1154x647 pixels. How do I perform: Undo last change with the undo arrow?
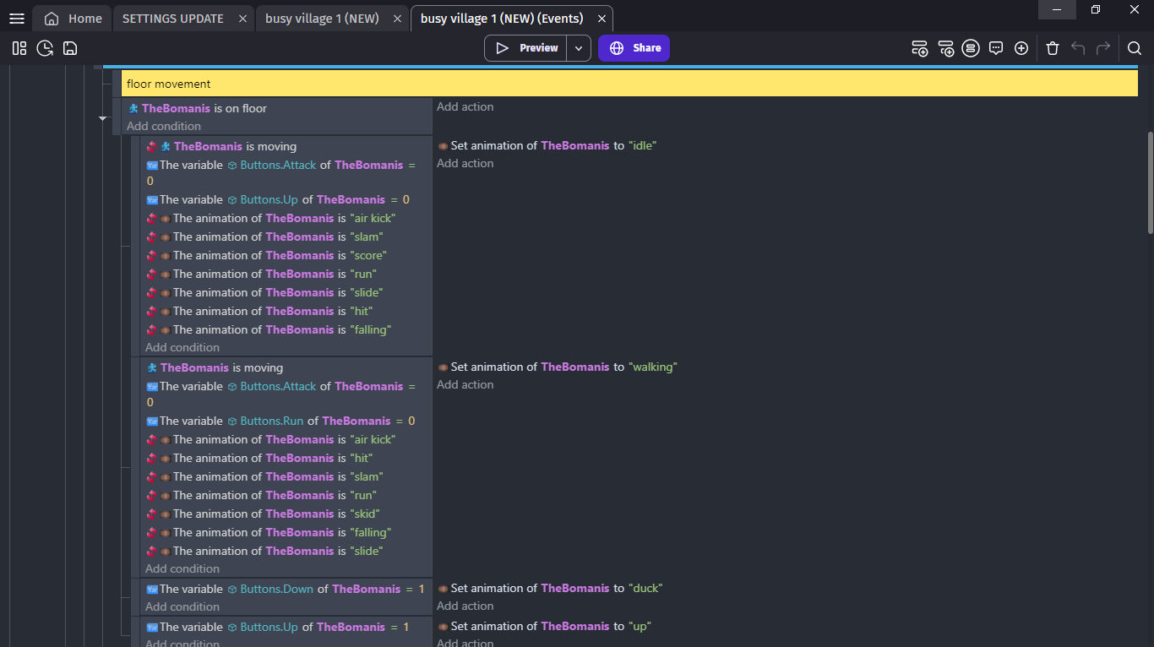coord(1078,48)
